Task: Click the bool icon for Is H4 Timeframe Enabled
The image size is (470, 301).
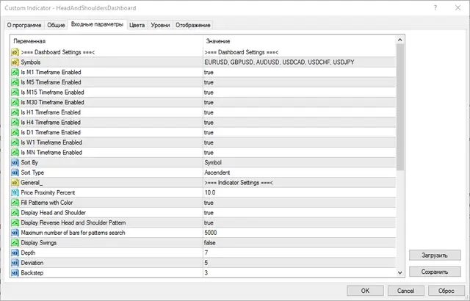Action: pos(15,123)
